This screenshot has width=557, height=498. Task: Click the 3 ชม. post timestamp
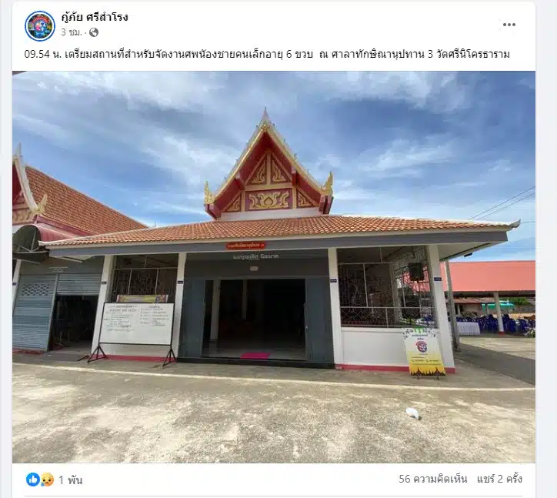(72, 32)
